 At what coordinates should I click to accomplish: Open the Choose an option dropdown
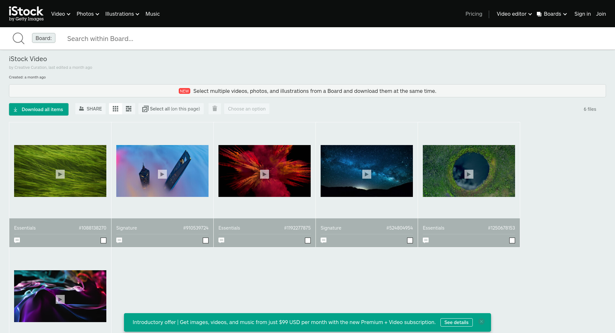[x=247, y=109]
